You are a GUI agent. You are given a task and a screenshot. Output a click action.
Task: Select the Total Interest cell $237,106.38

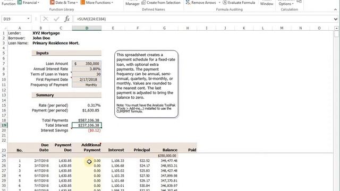pyautogui.click(x=87, y=125)
